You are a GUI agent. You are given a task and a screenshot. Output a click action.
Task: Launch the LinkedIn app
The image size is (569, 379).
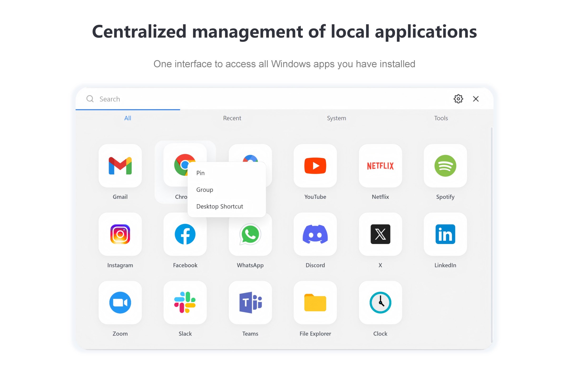(445, 234)
